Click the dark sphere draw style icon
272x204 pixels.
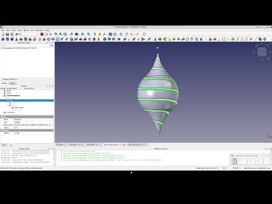(x=76, y=34)
